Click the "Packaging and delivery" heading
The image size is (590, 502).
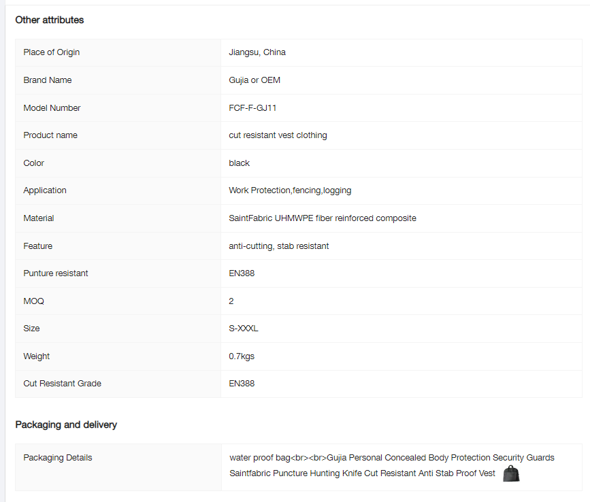coord(66,425)
